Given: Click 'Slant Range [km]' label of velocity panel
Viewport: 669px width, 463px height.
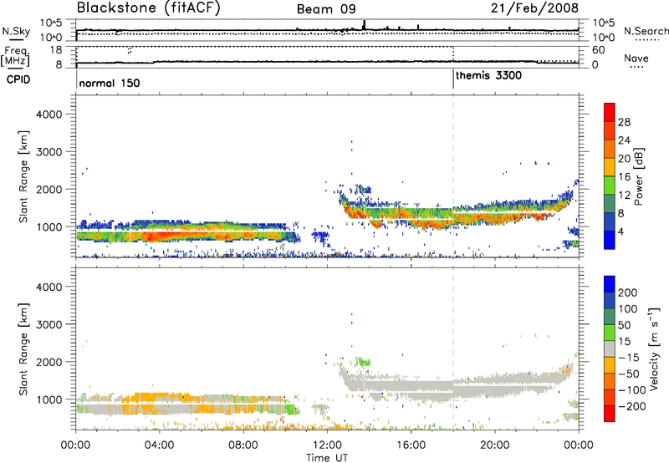Looking at the screenshot, I should click(23, 349).
